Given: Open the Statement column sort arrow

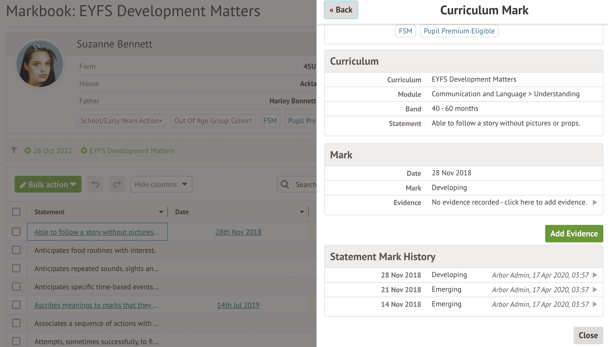Looking at the screenshot, I should click(161, 212).
